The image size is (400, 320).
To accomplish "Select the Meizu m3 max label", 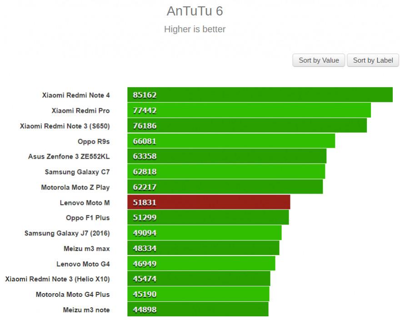I will (87, 249).
